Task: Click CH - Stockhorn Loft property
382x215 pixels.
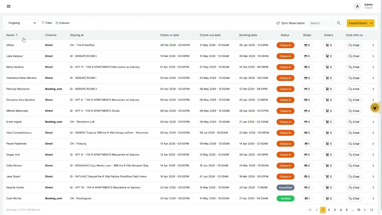Action: [x=82, y=122]
